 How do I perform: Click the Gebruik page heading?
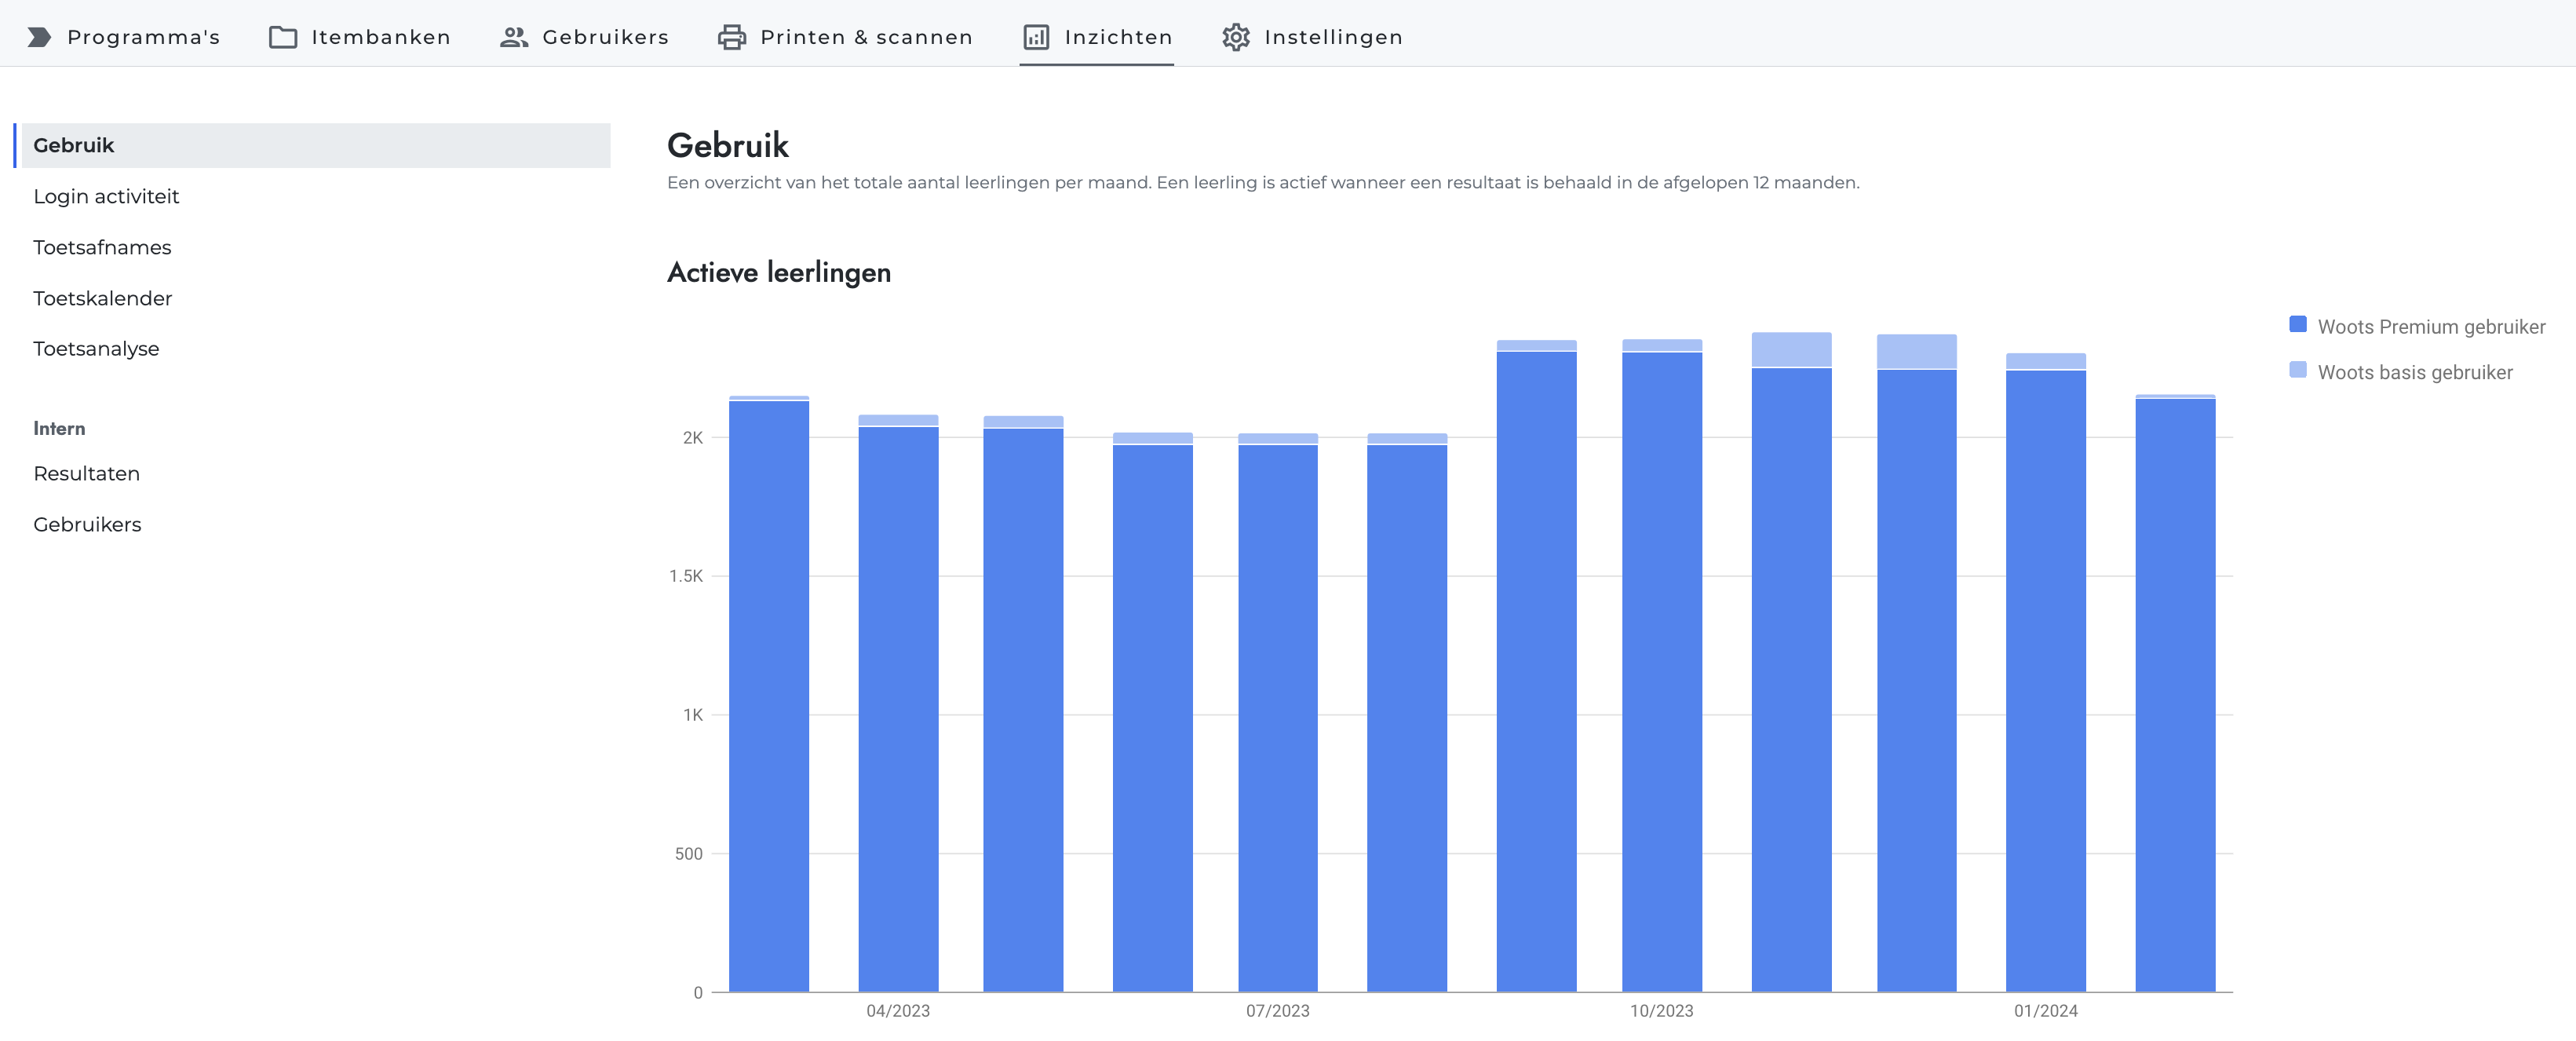[x=728, y=146]
